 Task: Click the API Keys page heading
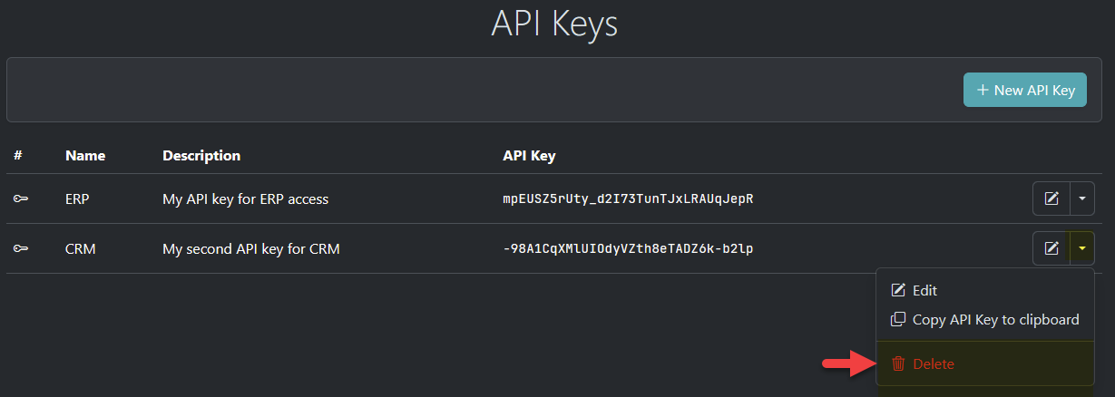(x=554, y=24)
